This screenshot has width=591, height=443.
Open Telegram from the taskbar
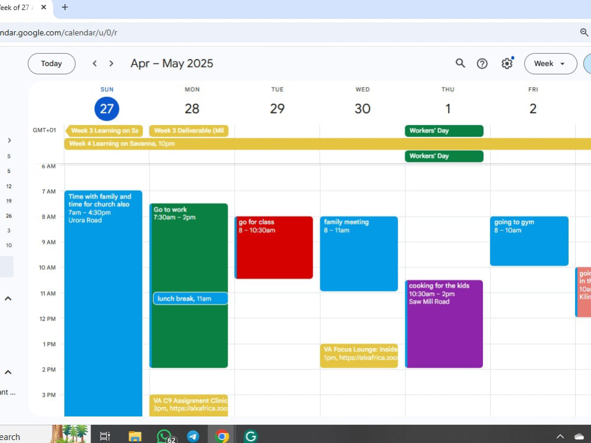click(x=193, y=437)
